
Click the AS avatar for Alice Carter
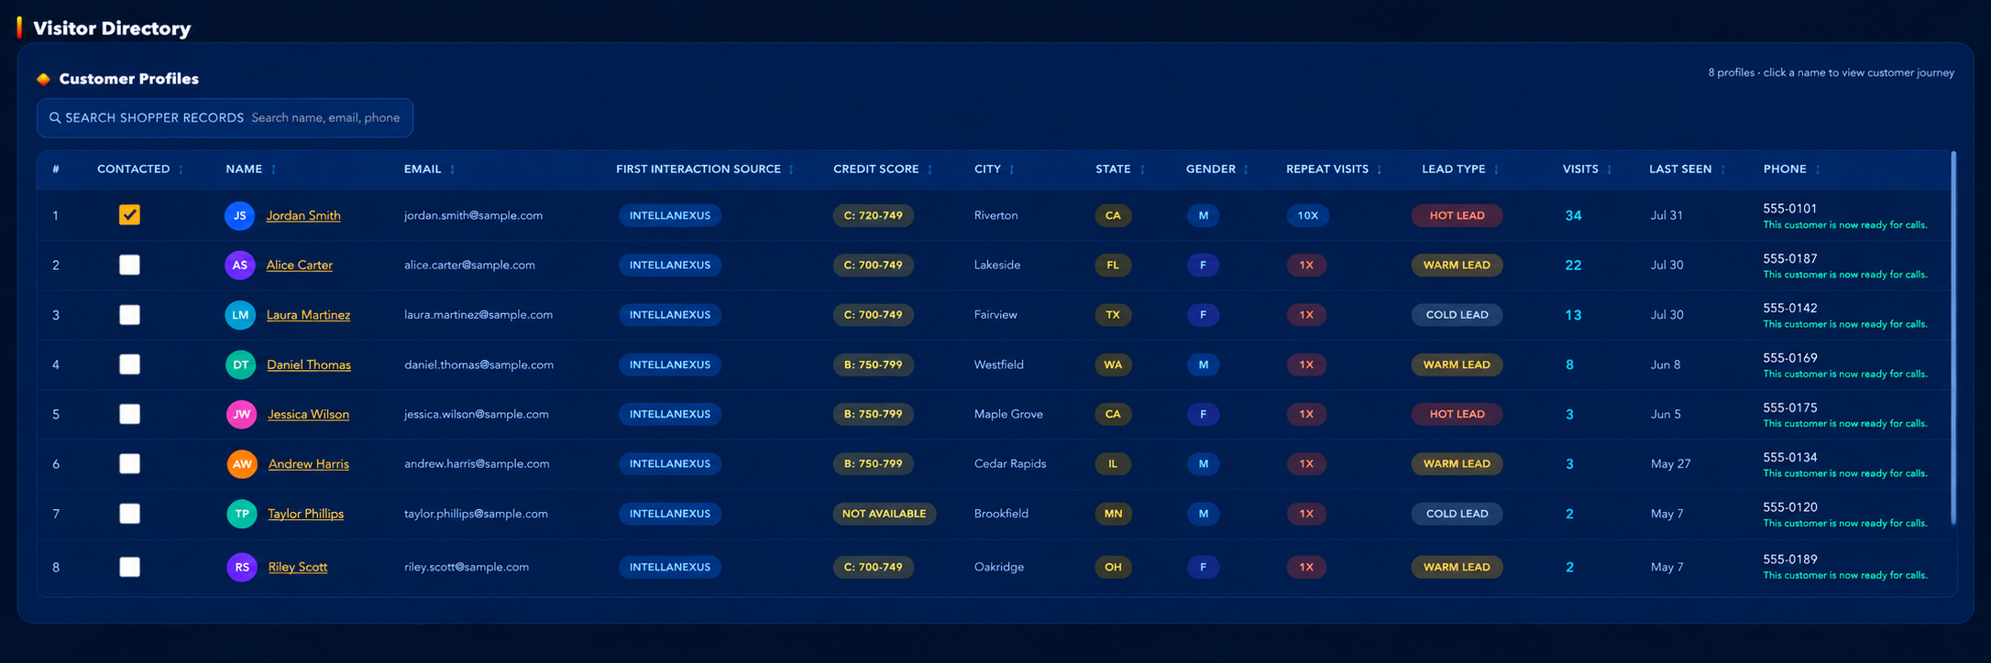tap(240, 265)
